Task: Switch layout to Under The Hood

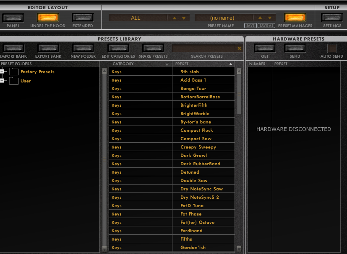Action: pyautogui.click(x=48, y=18)
